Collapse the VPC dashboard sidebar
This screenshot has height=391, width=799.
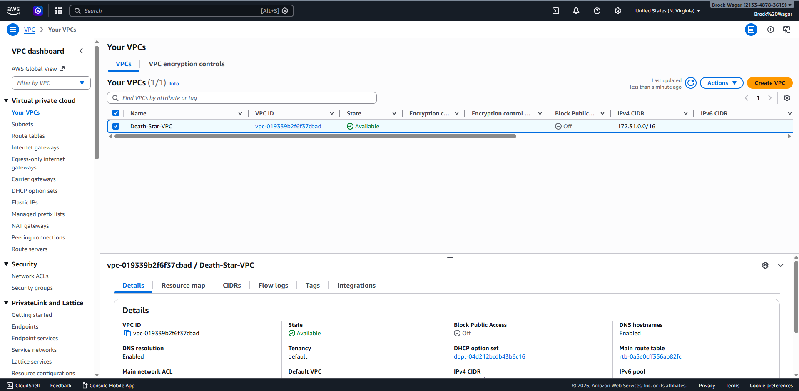(81, 51)
